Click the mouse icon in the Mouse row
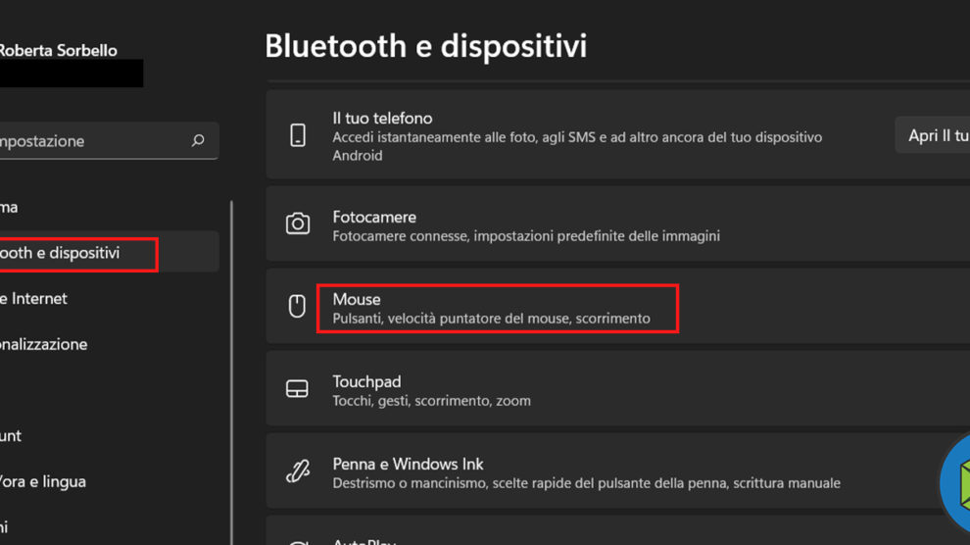 [x=298, y=307]
